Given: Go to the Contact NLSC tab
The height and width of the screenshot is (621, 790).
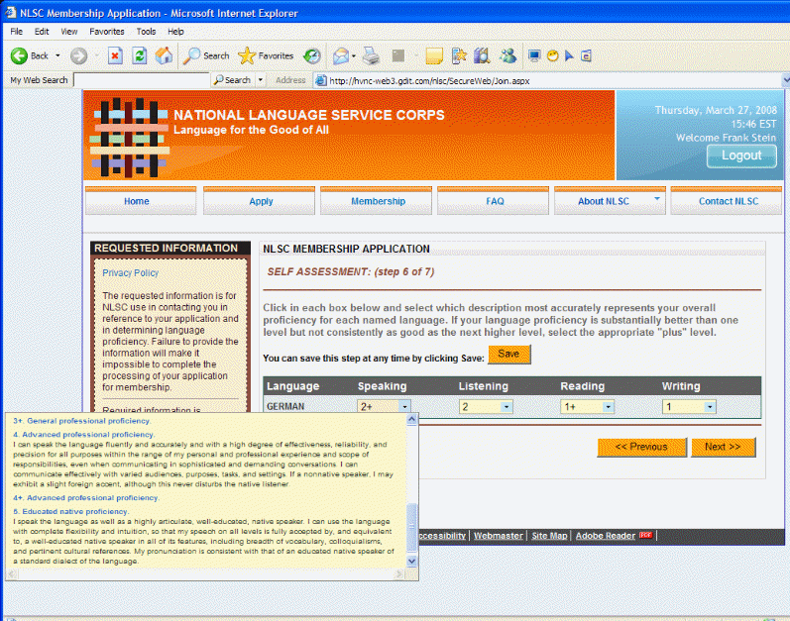Looking at the screenshot, I should click(x=727, y=201).
